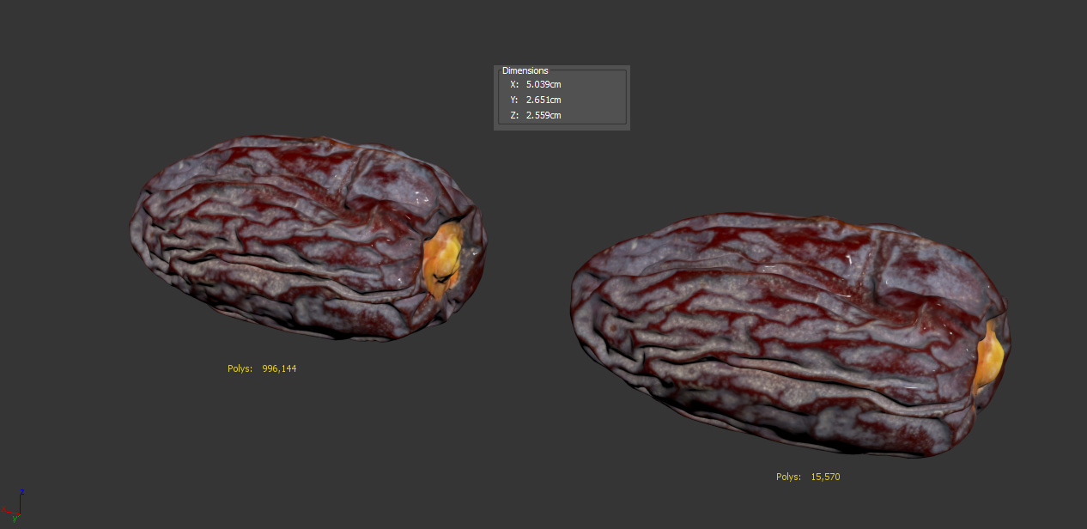Screen dimensions: 1087x529
Task: Click the Polys: 15,570 count label
Action: (808, 477)
